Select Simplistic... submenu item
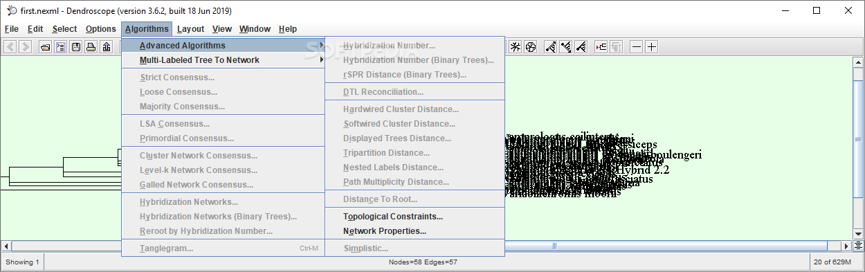Screen dimensions: 865x272 (415, 248)
